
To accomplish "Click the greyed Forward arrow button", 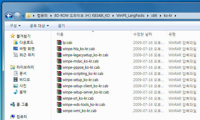I will click(x=17, y=16).
